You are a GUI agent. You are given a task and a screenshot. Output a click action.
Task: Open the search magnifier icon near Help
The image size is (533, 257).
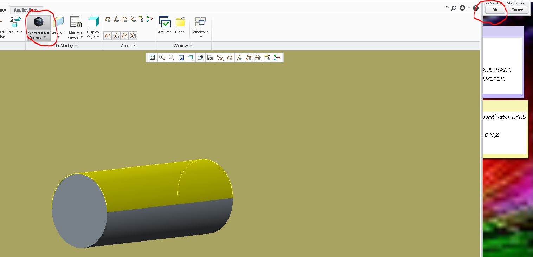pyautogui.click(x=454, y=8)
